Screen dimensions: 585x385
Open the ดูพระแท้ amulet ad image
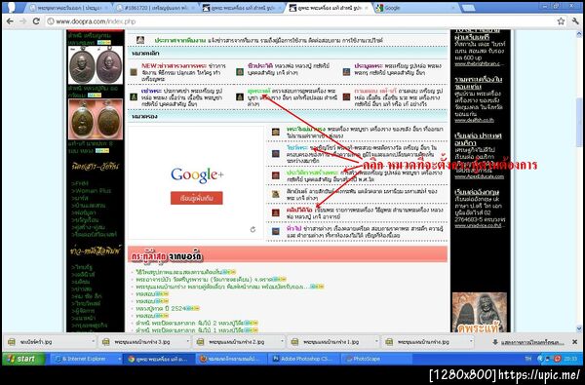click(x=480, y=312)
